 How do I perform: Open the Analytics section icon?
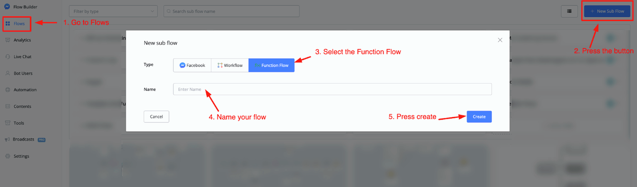(x=8, y=40)
